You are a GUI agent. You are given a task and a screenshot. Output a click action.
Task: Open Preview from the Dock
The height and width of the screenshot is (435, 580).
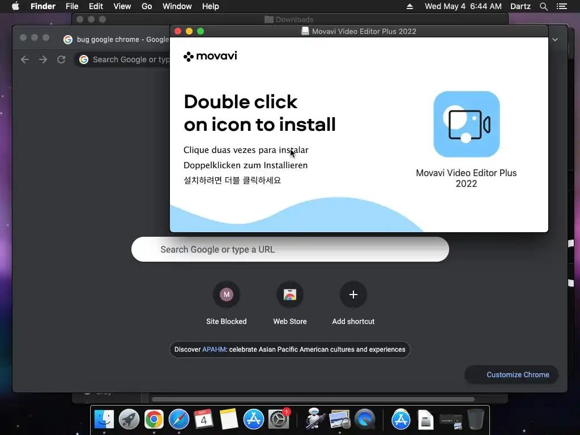340,419
